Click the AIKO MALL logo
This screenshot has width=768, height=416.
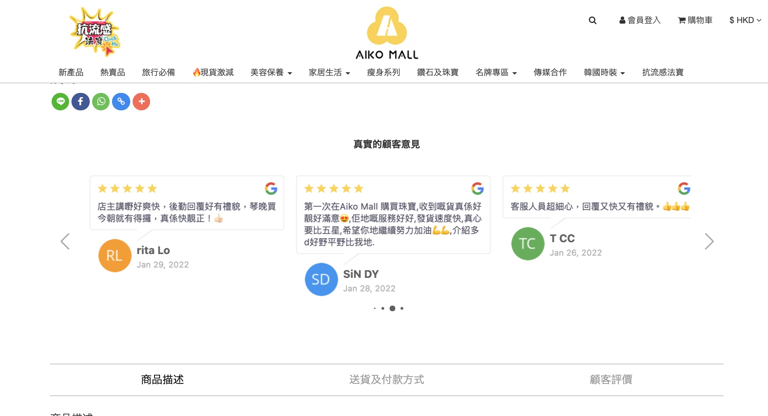387,33
